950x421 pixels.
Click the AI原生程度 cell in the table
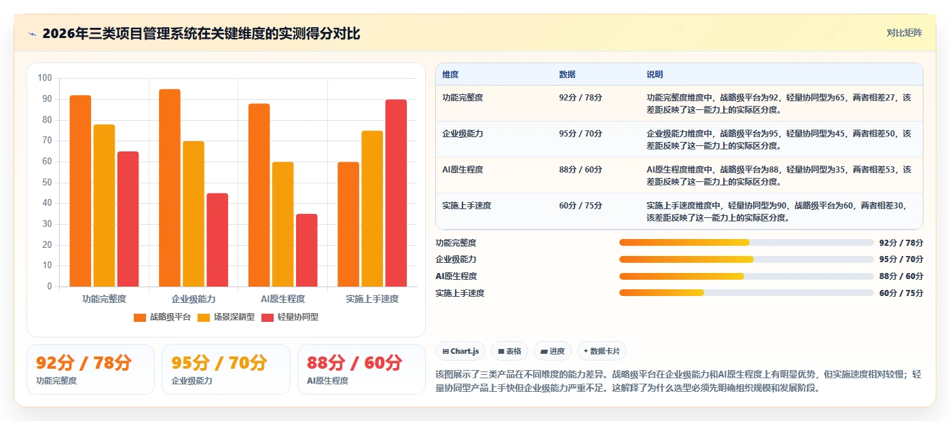[462, 169]
